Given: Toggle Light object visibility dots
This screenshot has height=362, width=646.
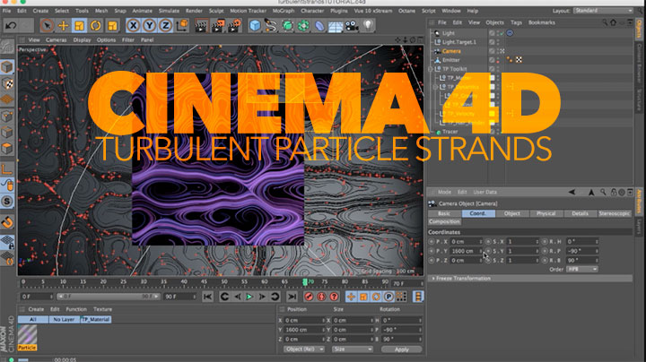Looking at the screenshot, I should [498, 33].
